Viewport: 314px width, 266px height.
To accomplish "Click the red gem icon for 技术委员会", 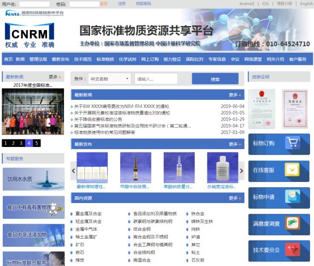I will [292, 250].
